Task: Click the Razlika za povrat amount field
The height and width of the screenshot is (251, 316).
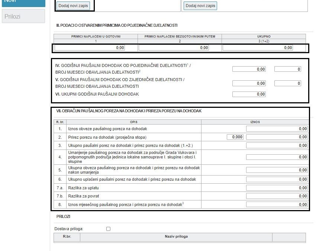Action: (277, 196)
